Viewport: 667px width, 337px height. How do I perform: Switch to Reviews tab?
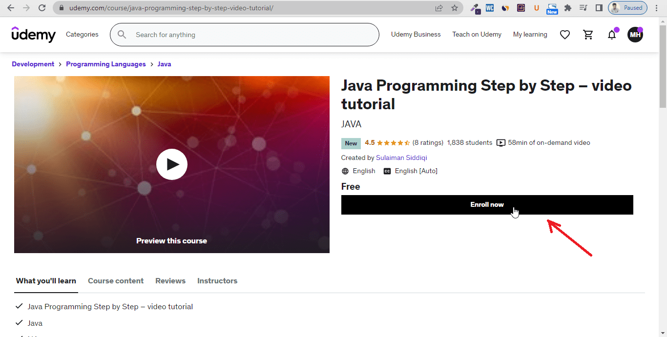(x=170, y=281)
